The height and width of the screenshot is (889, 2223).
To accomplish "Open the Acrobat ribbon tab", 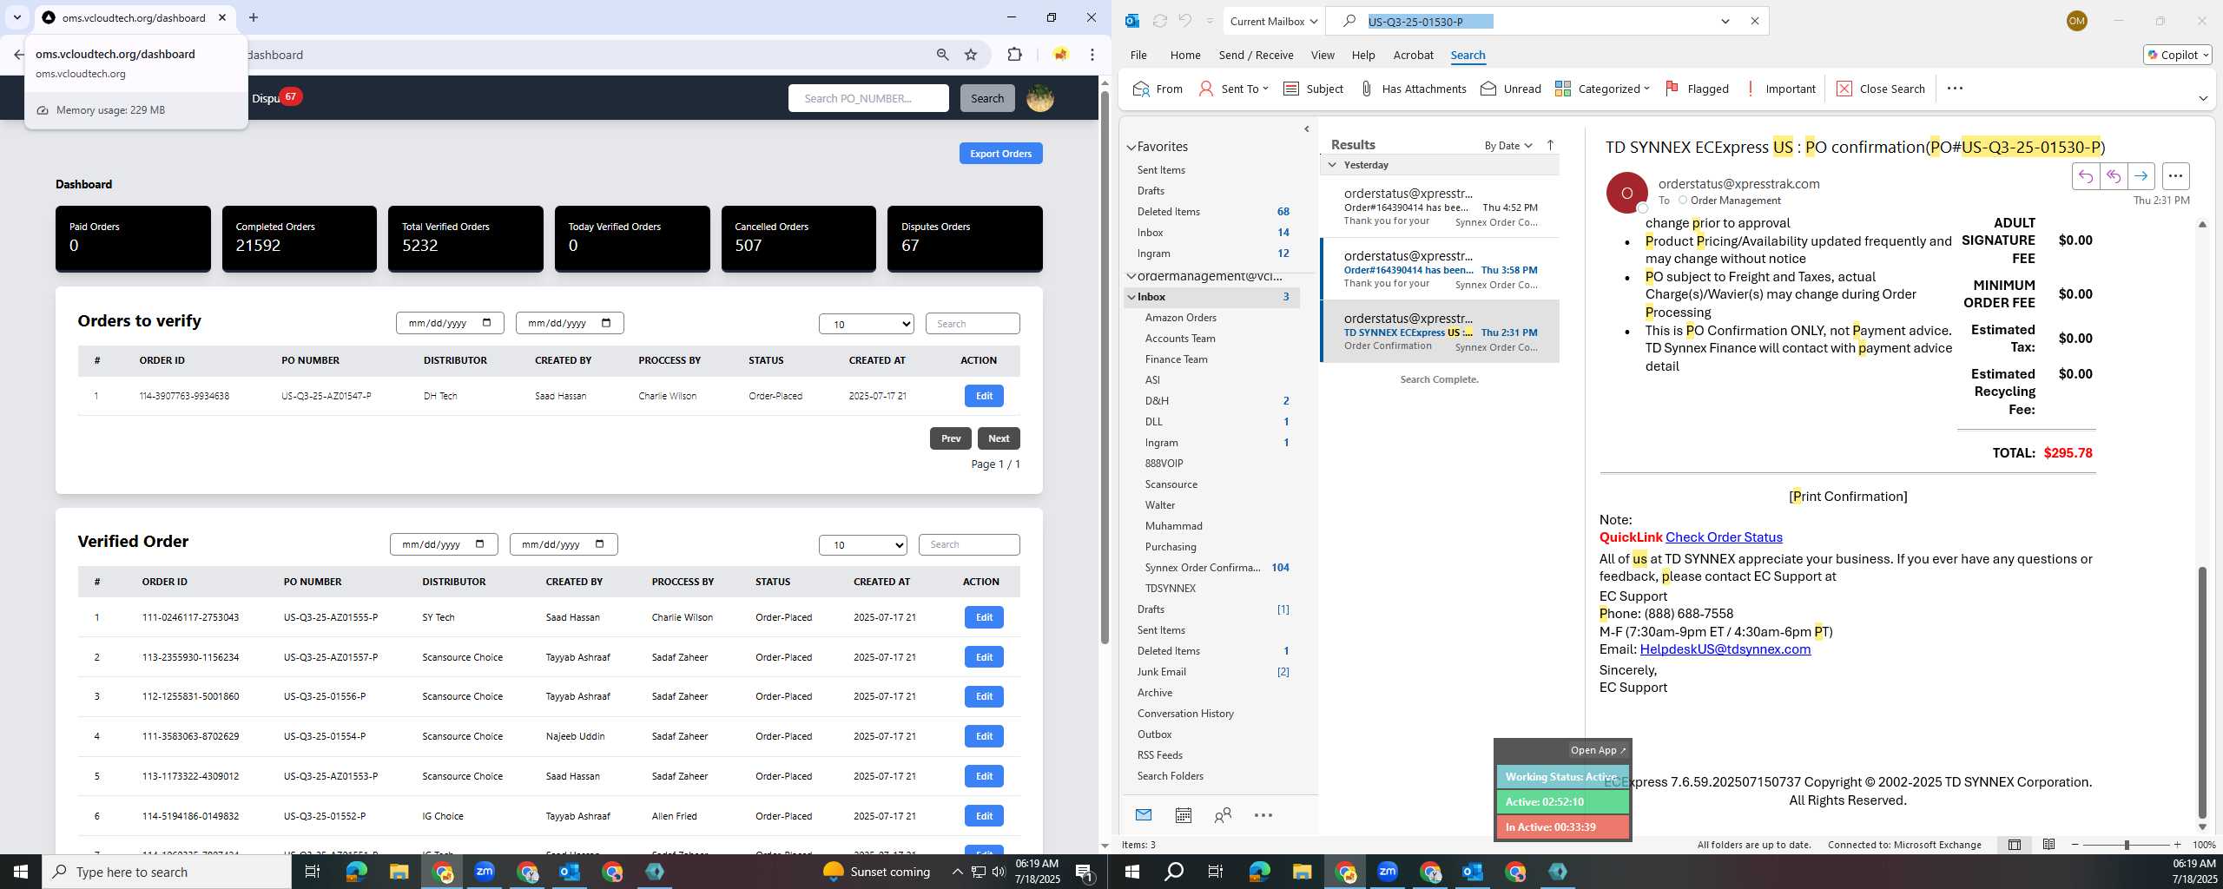I will coord(1413,55).
